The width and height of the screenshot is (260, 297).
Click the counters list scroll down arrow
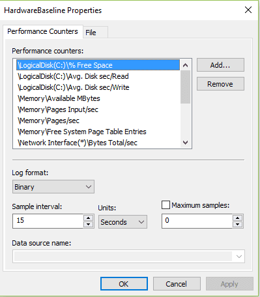[x=185, y=143]
